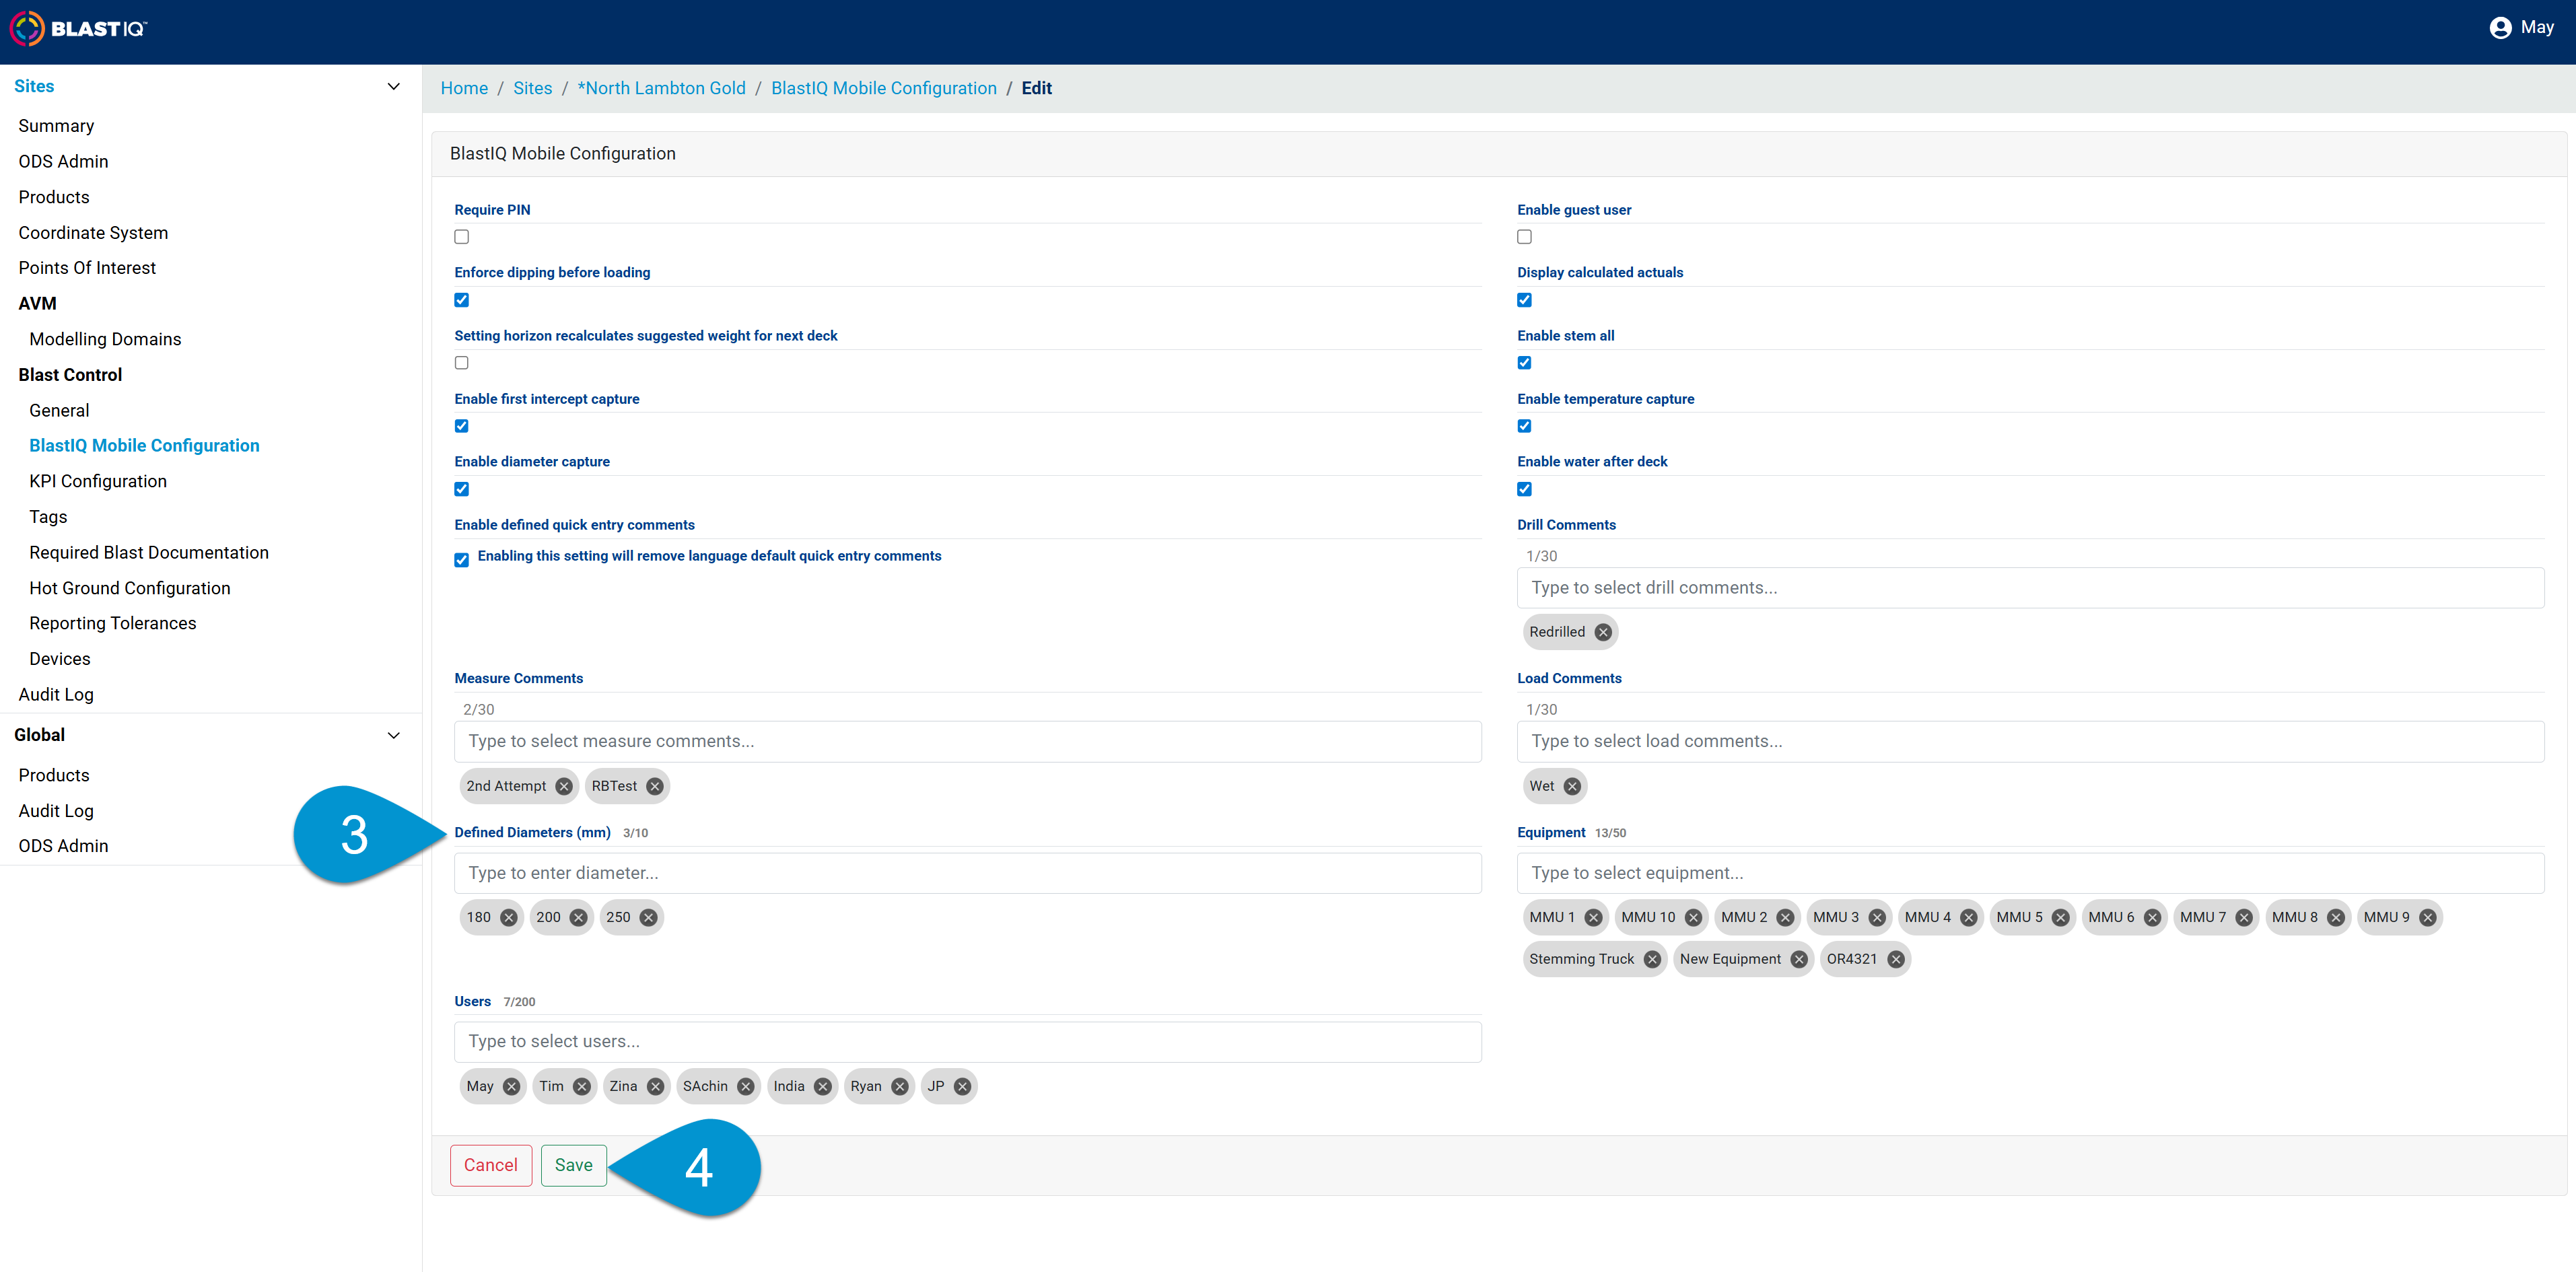Remove user JP from users list
This screenshot has height=1272, width=2576.
click(x=962, y=1086)
